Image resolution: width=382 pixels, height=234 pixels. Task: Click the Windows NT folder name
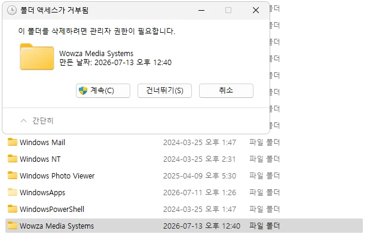click(x=40, y=159)
